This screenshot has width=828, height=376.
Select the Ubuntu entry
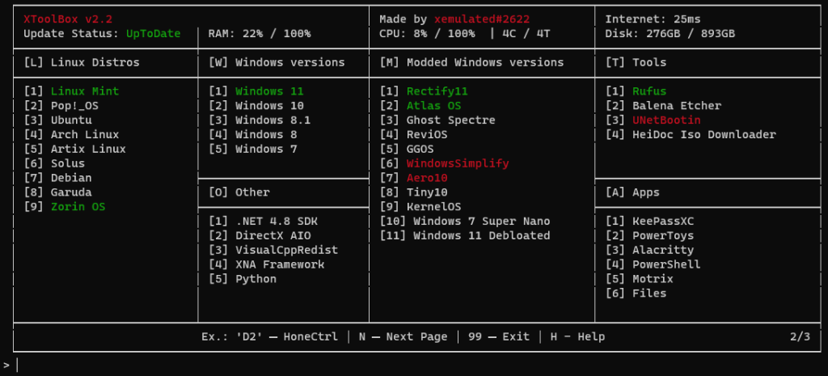57,120
